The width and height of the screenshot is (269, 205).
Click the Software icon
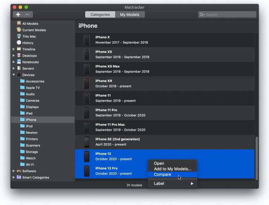coord(19,171)
